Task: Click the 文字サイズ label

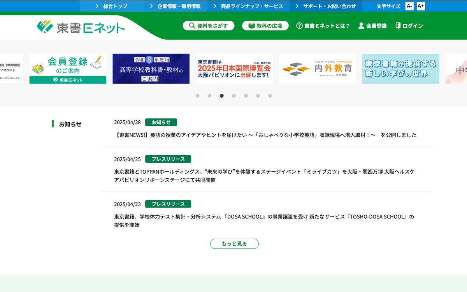Action: [x=388, y=6]
